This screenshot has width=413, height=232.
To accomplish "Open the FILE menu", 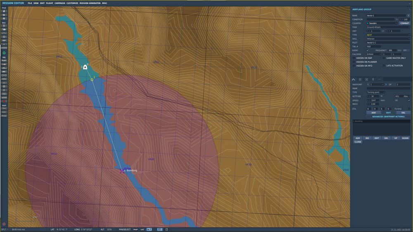I will click(x=30, y=3).
